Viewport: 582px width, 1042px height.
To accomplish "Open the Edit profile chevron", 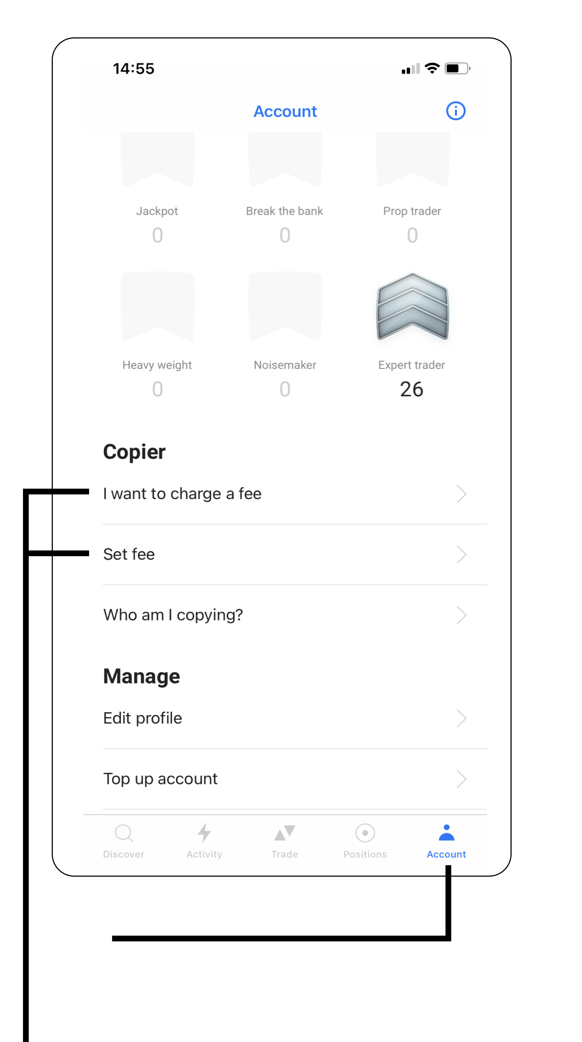I will click(462, 718).
